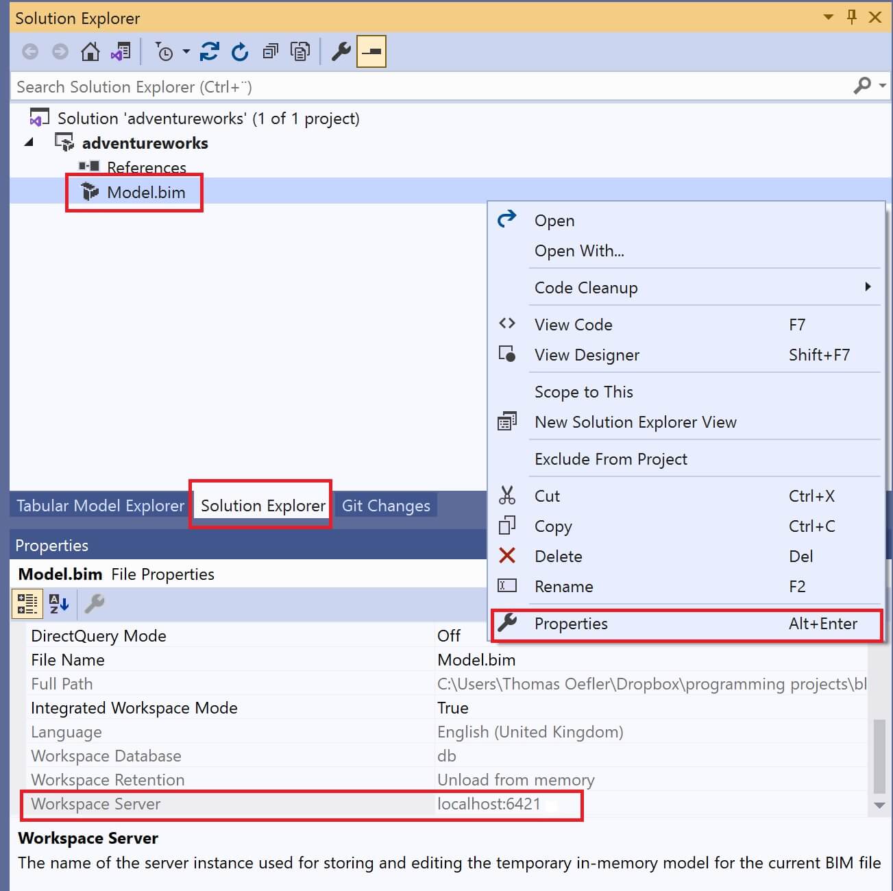Open the Tabular Model Explorer tab
The height and width of the screenshot is (891, 893).
tap(100, 505)
